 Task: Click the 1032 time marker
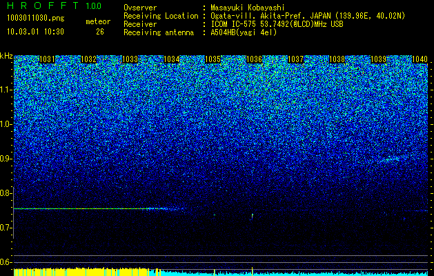tap(88, 59)
